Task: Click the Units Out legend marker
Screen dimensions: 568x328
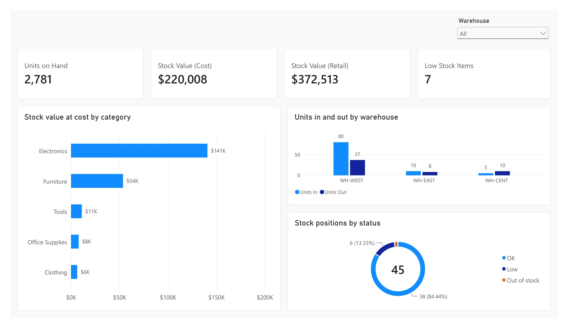Action: click(x=322, y=192)
